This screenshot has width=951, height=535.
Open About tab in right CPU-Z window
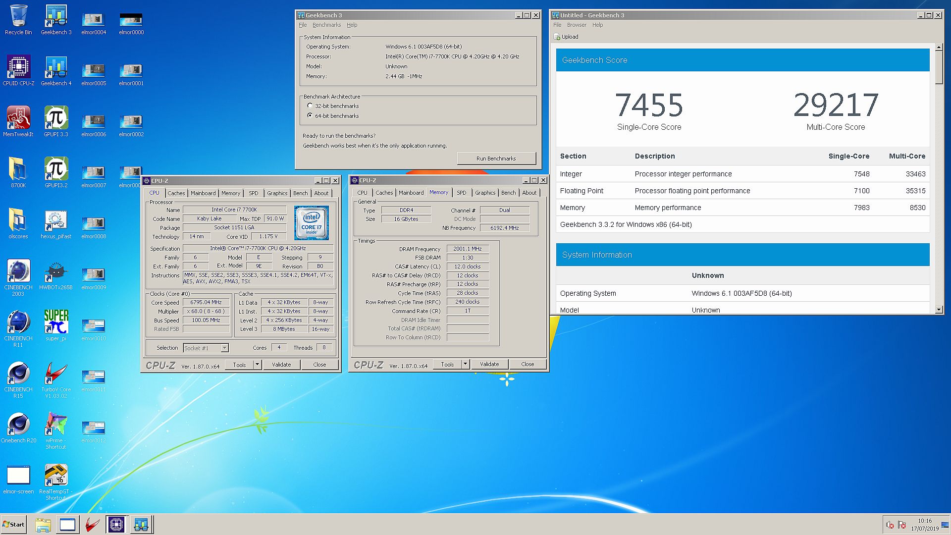[x=529, y=193]
